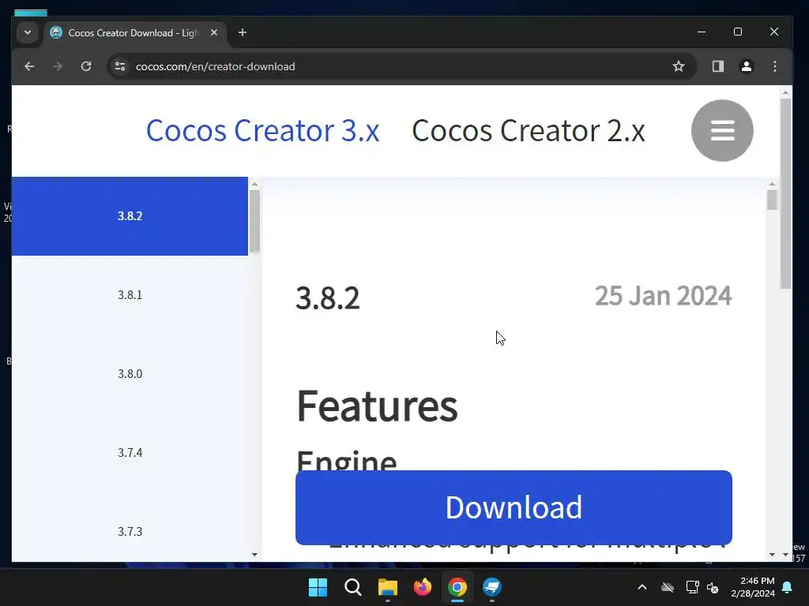This screenshot has height=606, width=809.
Task: Open the Windows Start menu
Action: click(x=318, y=587)
